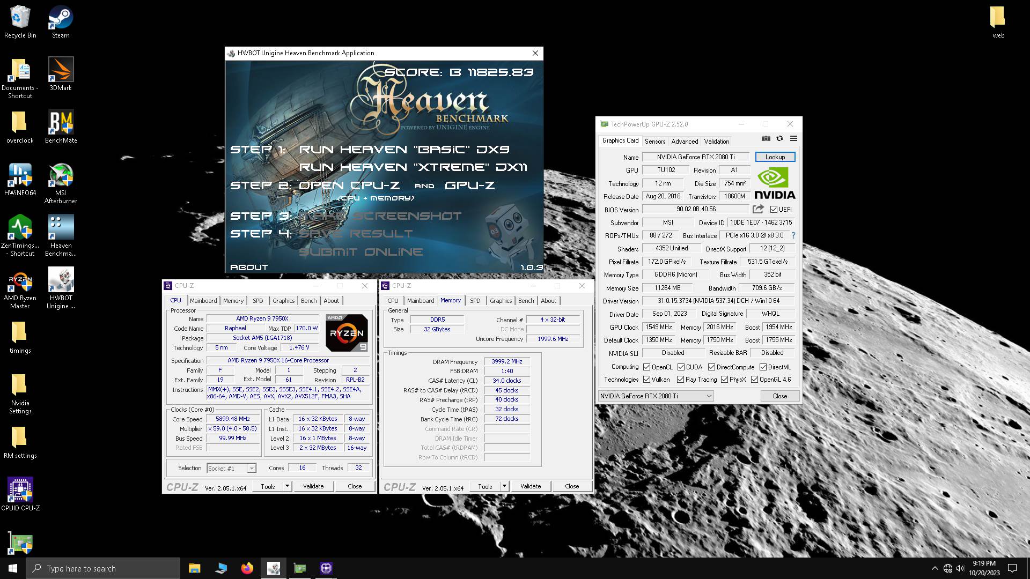
Task: Toggle the UEFI checkbox in GPU-Z
Action: pos(774,210)
